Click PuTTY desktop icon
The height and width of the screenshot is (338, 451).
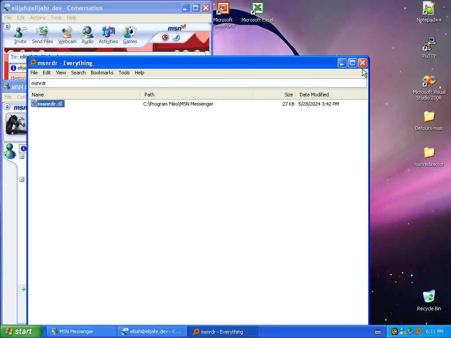point(429,48)
